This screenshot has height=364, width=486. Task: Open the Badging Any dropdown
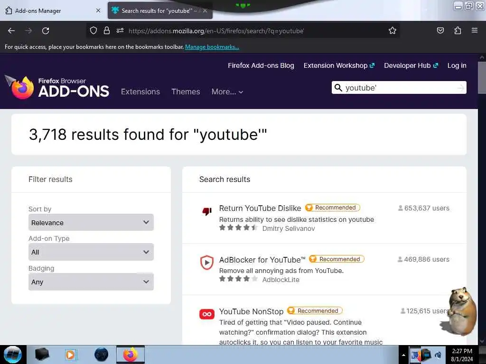(91, 282)
